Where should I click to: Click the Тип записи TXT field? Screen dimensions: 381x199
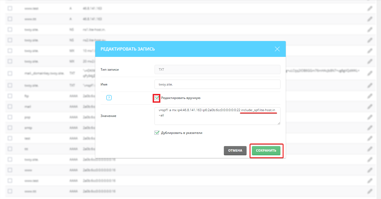coord(217,70)
